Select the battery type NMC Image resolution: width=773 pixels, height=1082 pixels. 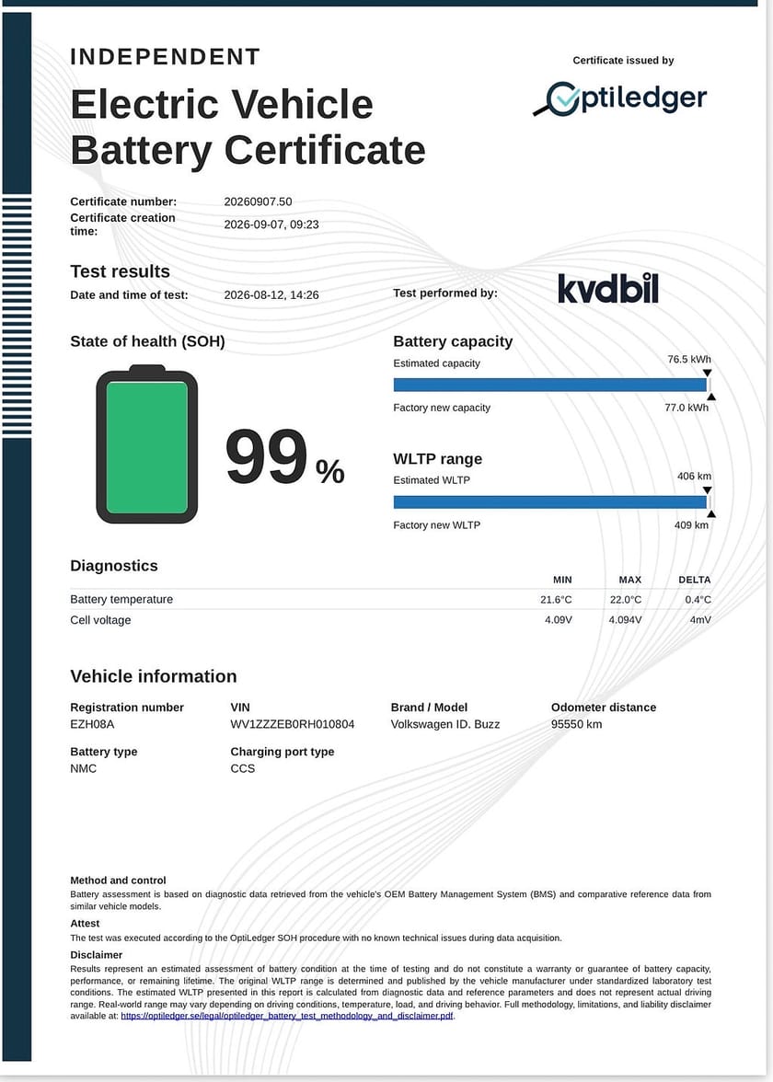pyautogui.click(x=84, y=769)
